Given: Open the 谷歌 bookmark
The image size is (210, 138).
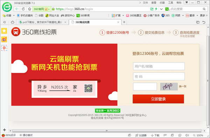Looking at the screenshot, I should 39,15.
